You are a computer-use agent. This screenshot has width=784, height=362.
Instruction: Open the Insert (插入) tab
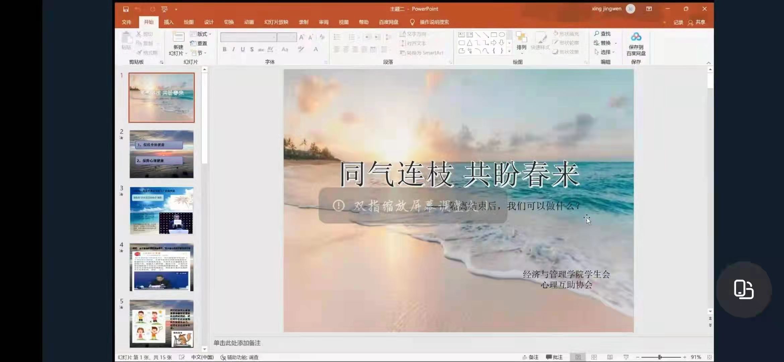pyautogui.click(x=169, y=22)
